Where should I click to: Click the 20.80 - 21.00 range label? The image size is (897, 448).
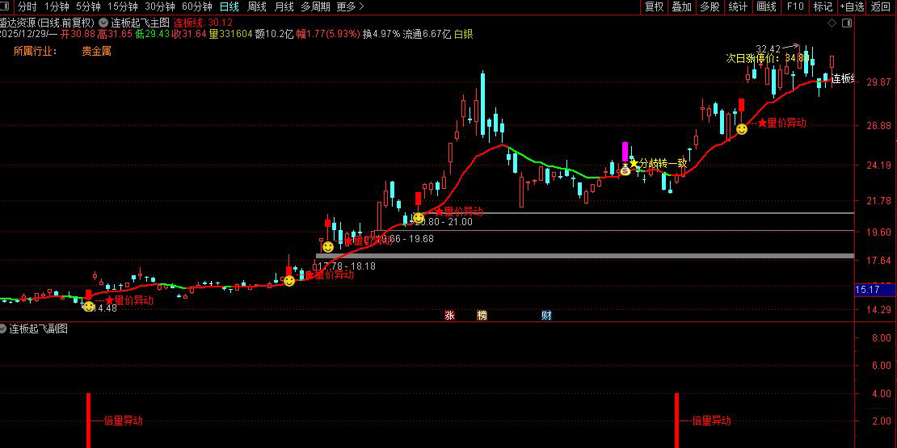coord(444,222)
